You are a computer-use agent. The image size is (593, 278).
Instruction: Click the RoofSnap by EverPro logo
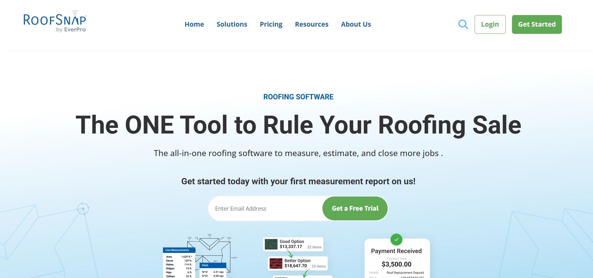[55, 21]
